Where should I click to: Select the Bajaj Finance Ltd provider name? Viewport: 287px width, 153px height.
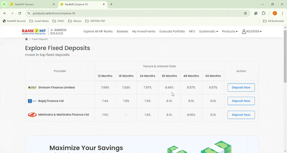click(x=51, y=101)
